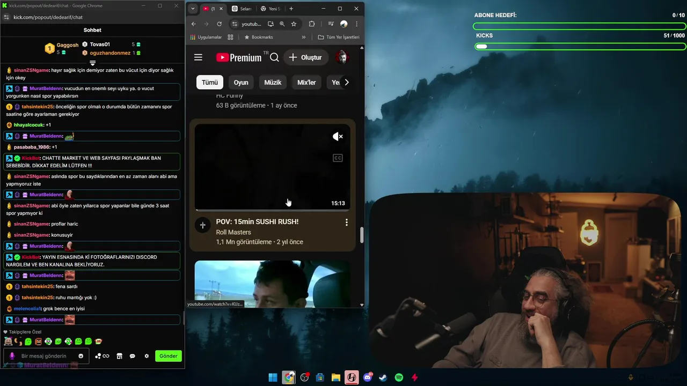
Task: Open the POV: 15min SUSHI RUSH! video title
Action: tap(257, 221)
